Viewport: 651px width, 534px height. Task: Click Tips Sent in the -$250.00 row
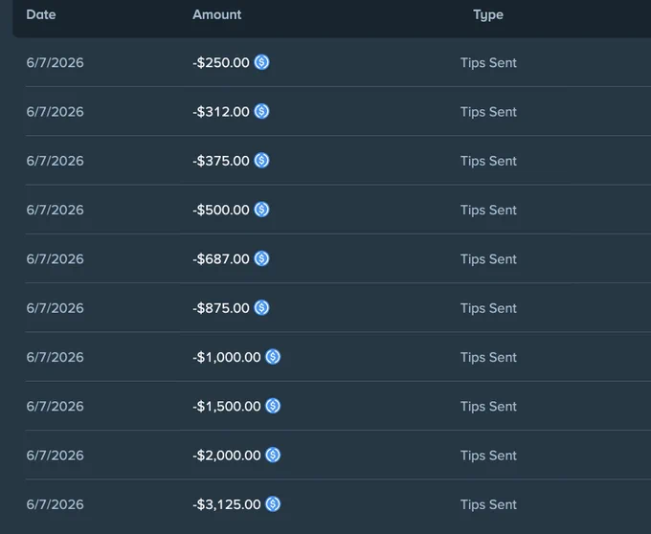pyautogui.click(x=488, y=62)
